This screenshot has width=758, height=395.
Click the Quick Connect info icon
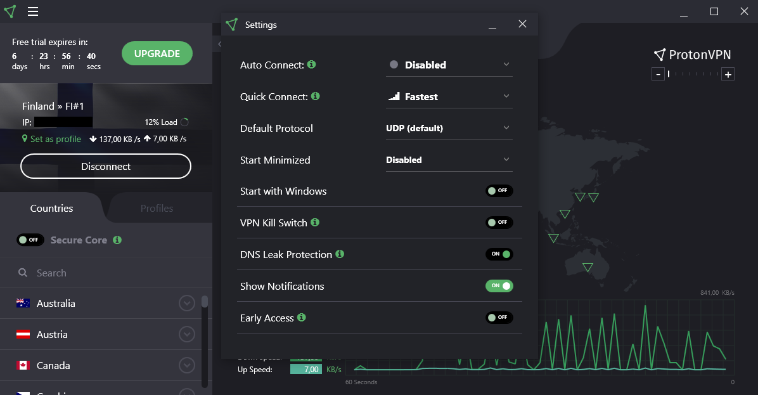(315, 96)
